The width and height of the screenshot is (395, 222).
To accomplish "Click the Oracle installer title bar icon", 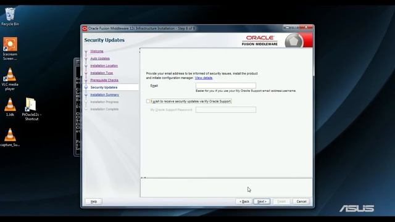I will coord(85,28).
